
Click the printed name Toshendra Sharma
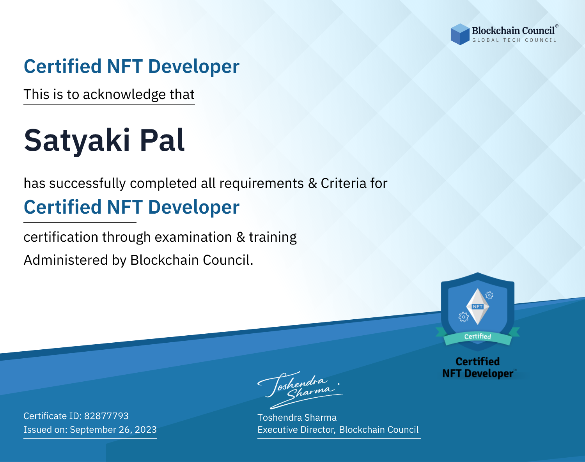(297, 418)
